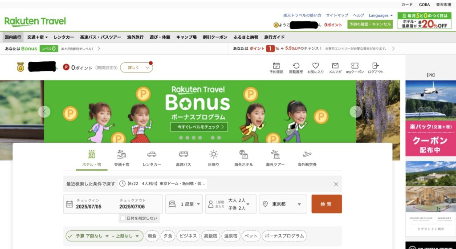Toggle the ビジネス filter chip
The height and width of the screenshot is (249, 456).
pos(188,236)
